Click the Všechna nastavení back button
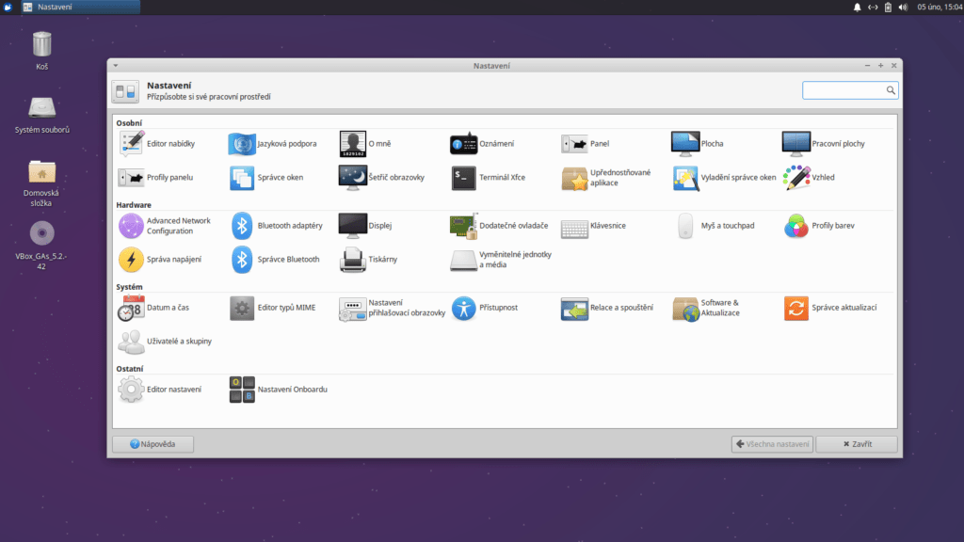Screen dimensions: 964x542 point(772,444)
